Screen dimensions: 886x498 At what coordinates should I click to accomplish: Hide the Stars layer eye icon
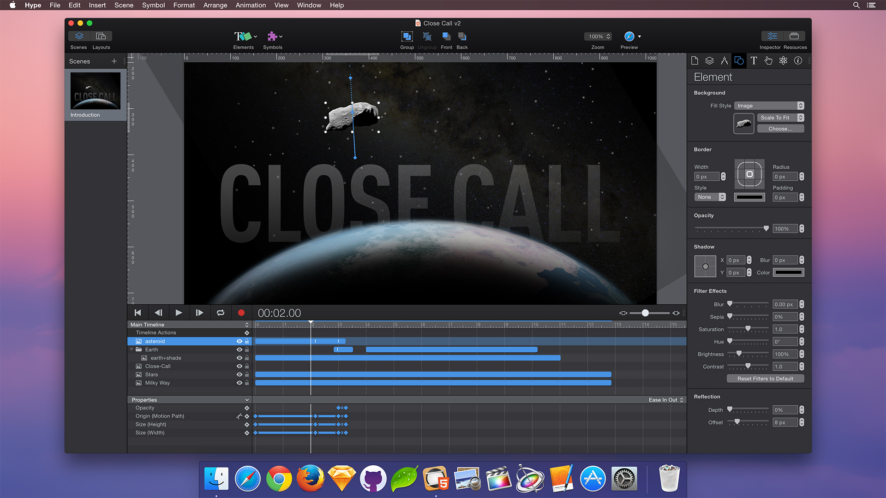click(239, 374)
